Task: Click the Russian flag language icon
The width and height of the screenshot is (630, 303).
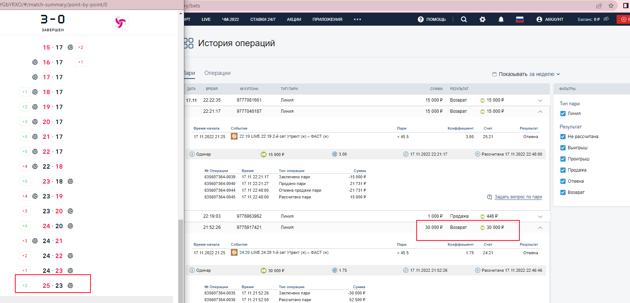Action: click(x=520, y=19)
